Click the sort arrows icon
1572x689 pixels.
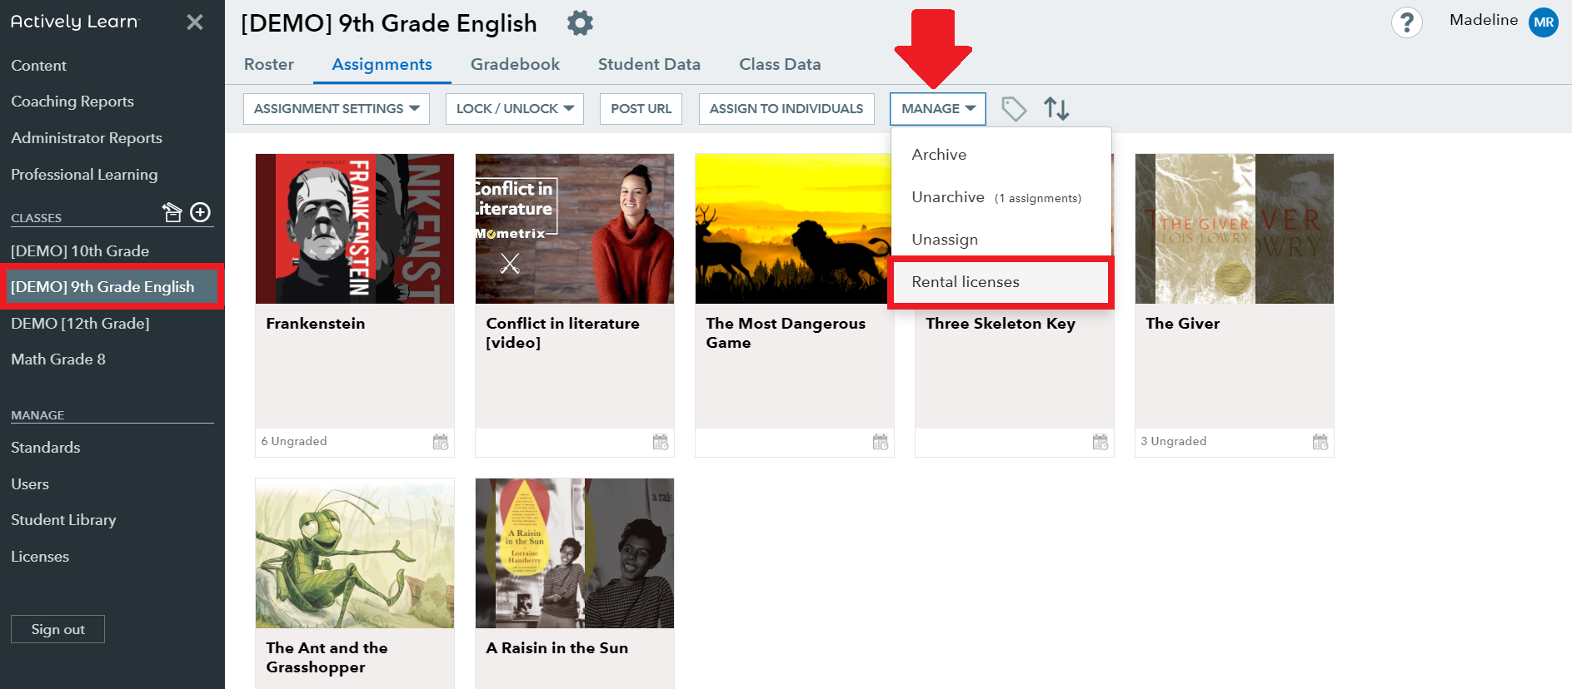click(x=1056, y=109)
